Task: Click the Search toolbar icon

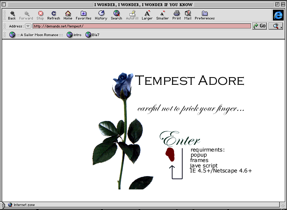Action: (116, 13)
